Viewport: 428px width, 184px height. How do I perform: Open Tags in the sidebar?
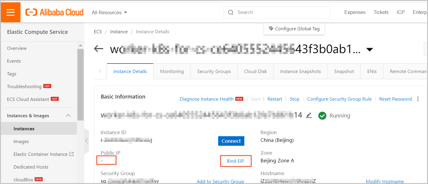[x=12, y=74]
